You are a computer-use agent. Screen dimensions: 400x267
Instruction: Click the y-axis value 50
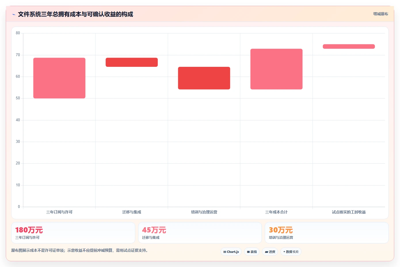[x=18, y=98]
